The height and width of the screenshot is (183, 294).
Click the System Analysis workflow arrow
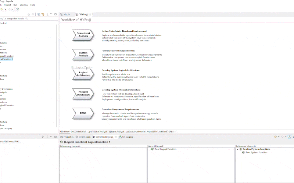tap(83, 55)
